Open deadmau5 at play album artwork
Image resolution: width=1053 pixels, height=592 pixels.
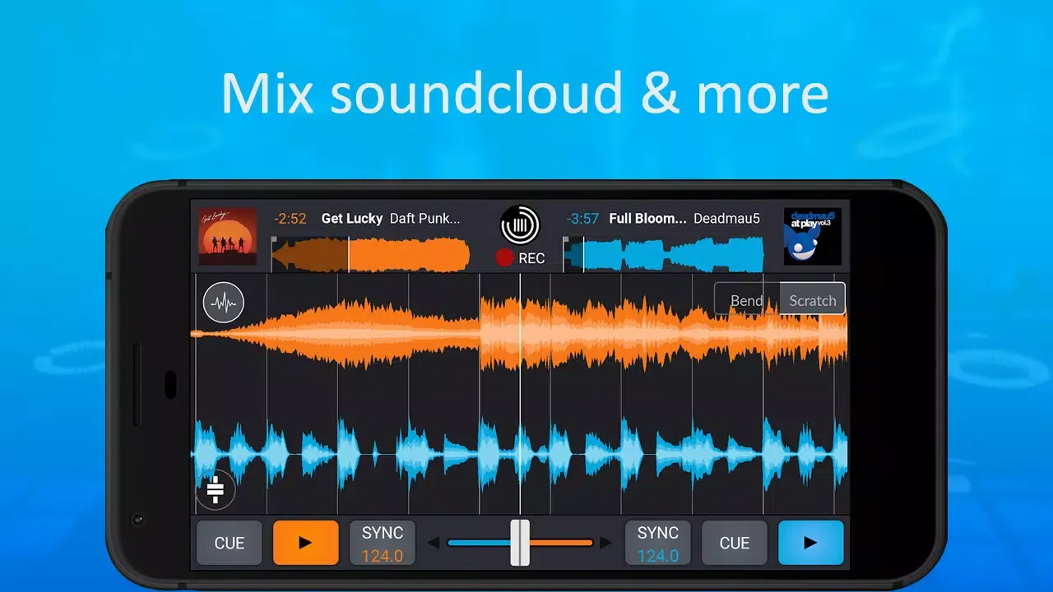(813, 236)
